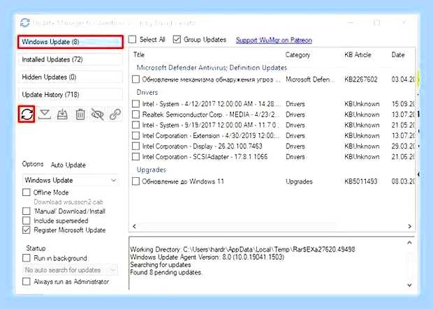The width and height of the screenshot is (433, 309).
Task: Check the Windows 11 upgrade KB5011493
Action: [x=135, y=181]
